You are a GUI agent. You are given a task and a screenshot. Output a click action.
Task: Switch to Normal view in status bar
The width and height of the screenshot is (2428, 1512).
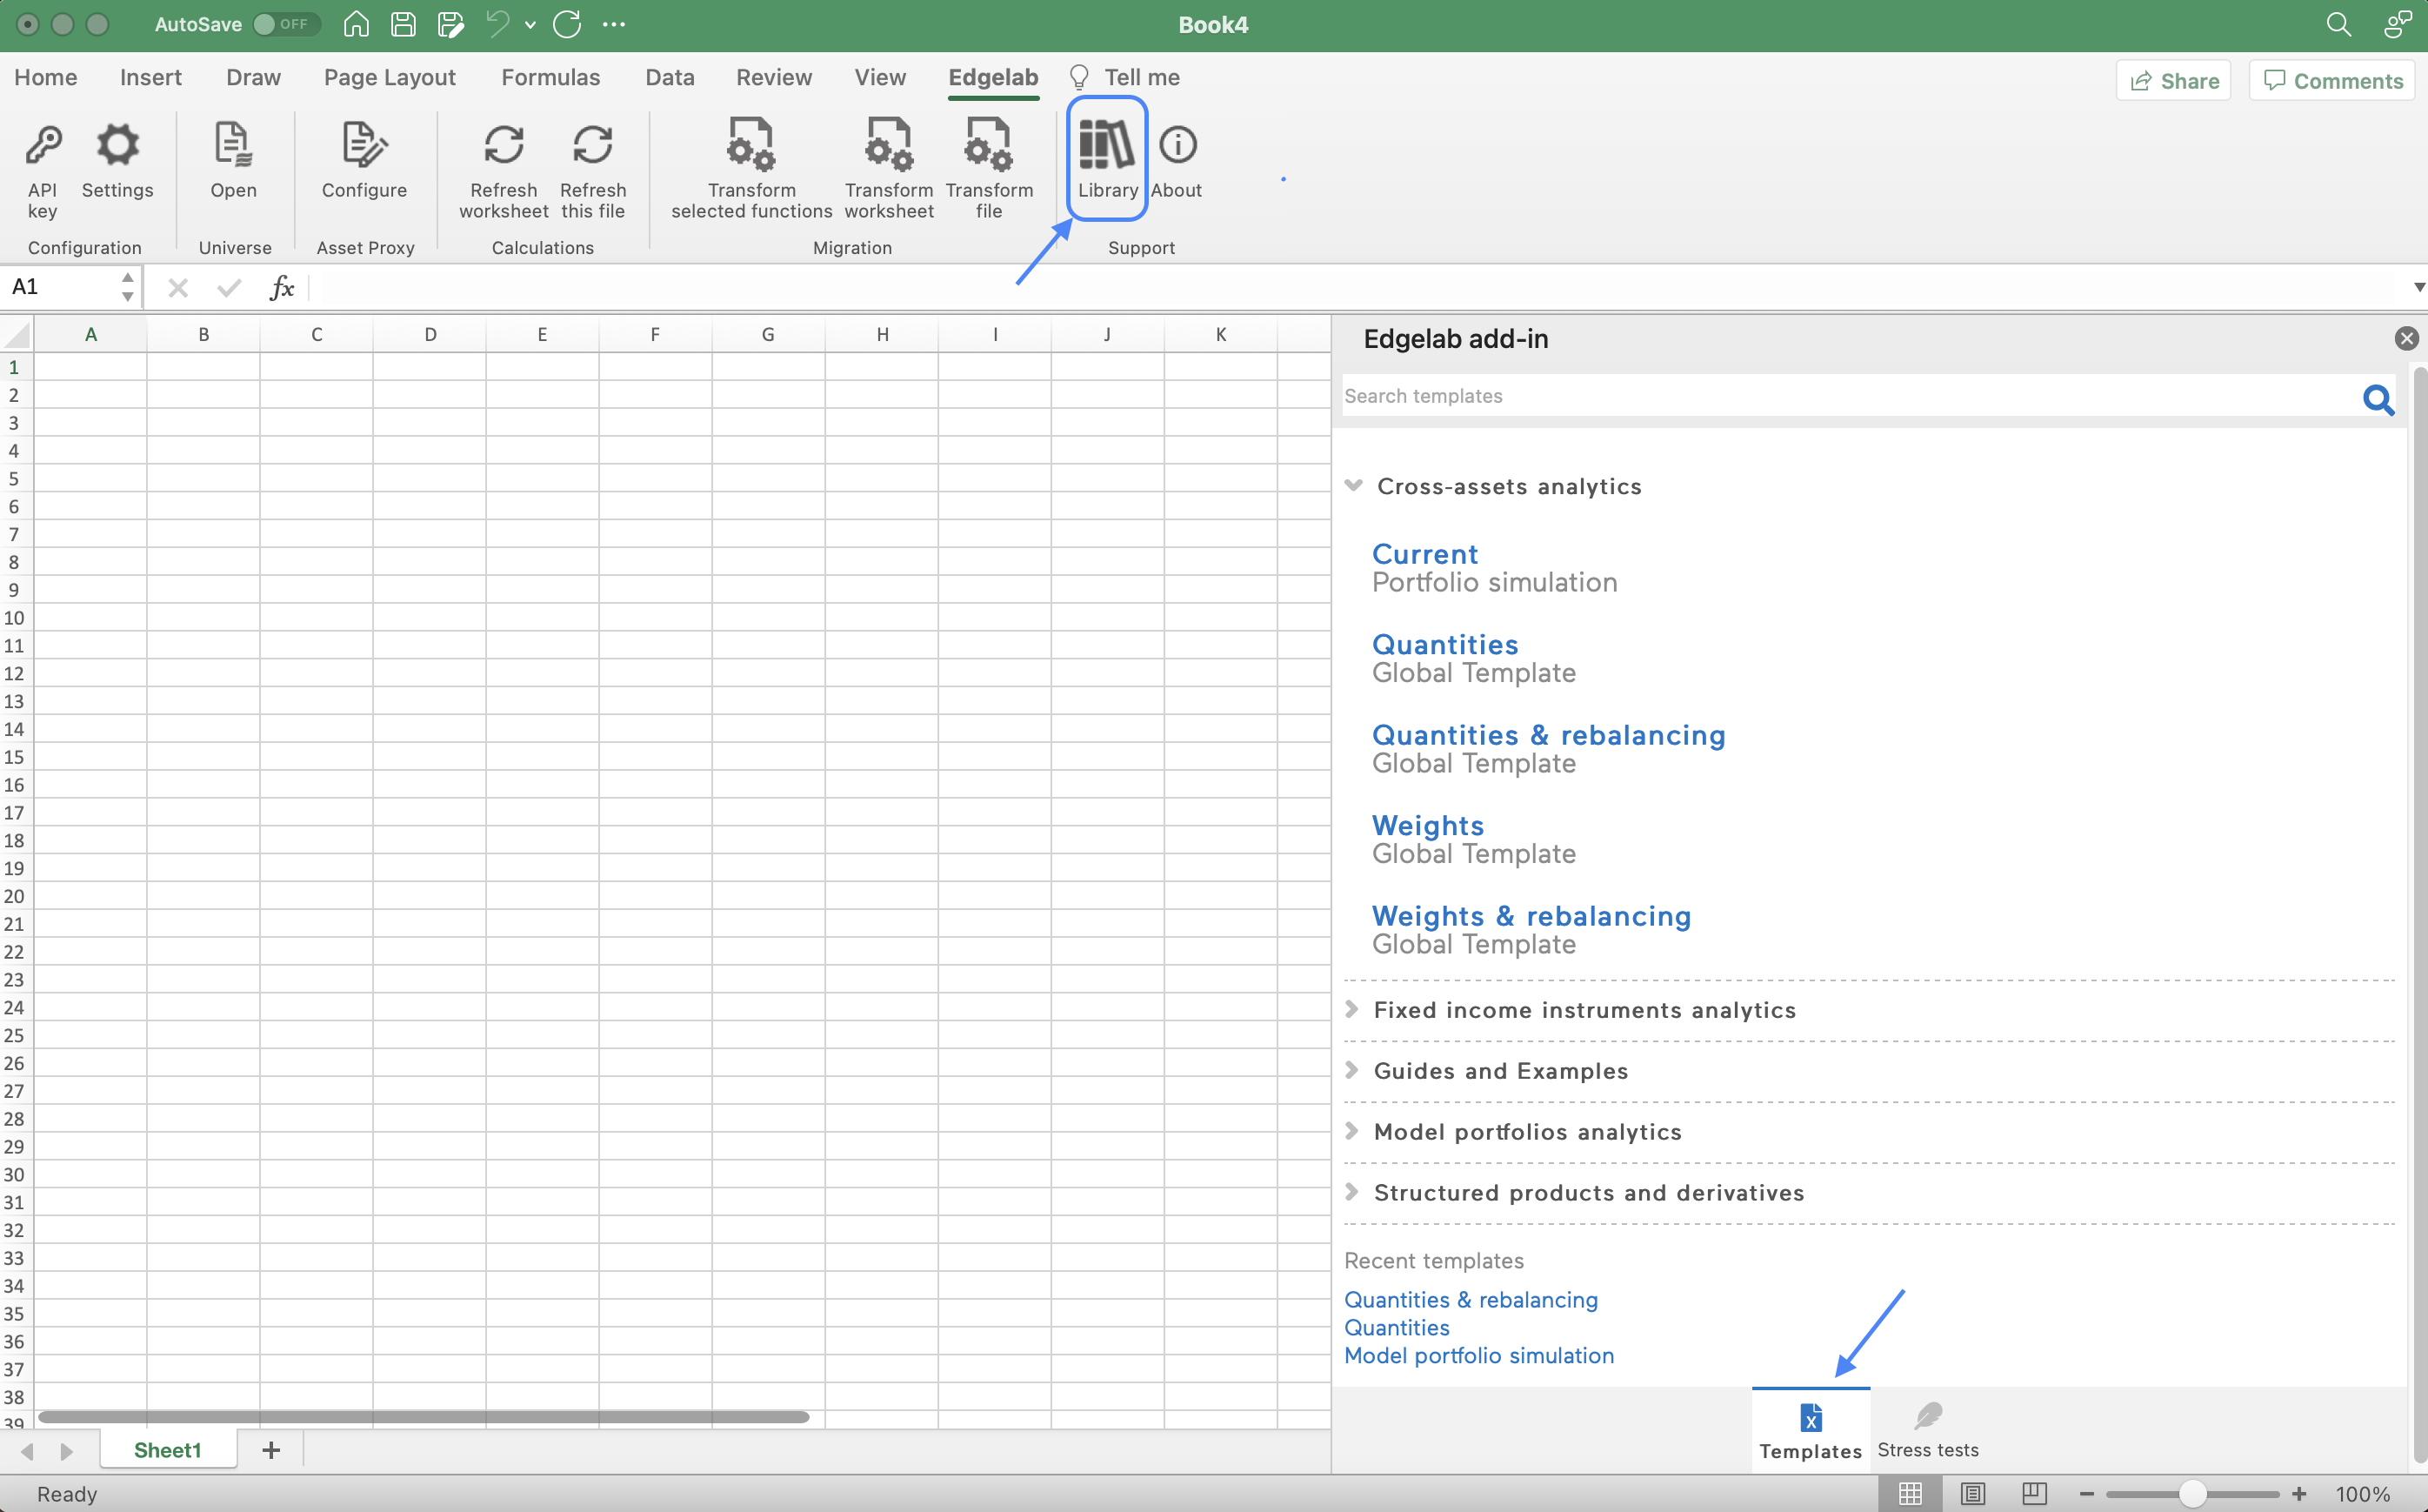1909,1493
